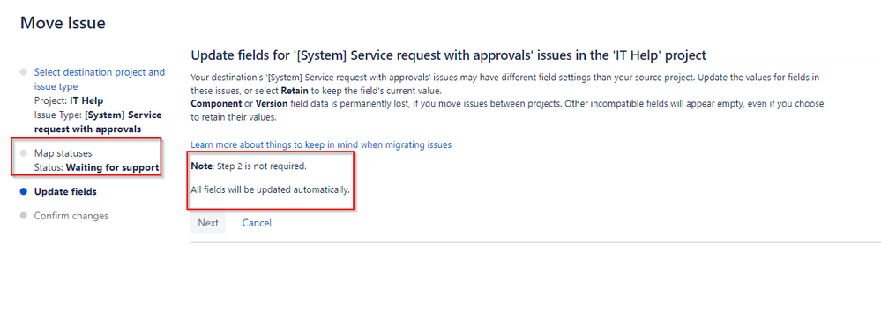Screen dimensions: 881x318
Task: Click the grey bullet beside Select destination project
Action: [23, 72]
